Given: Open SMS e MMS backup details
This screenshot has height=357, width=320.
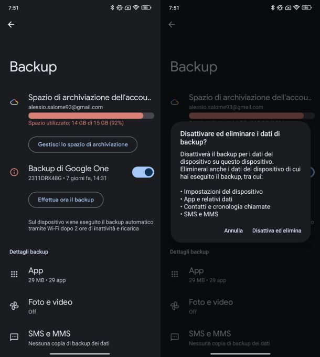Looking at the screenshot, I should [x=80, y=338].
